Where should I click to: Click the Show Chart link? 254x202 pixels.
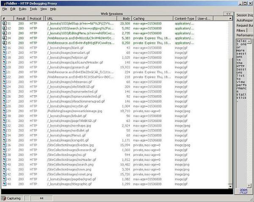pyautogui.click(x=243, y=191)
